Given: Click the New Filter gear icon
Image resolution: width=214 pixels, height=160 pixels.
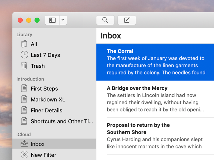Looking at the screenshot, I should 24,155.
